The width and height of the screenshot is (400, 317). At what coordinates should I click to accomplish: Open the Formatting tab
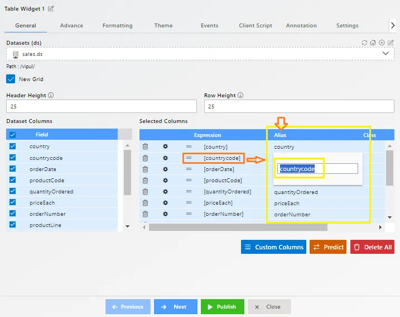[117, 26]
